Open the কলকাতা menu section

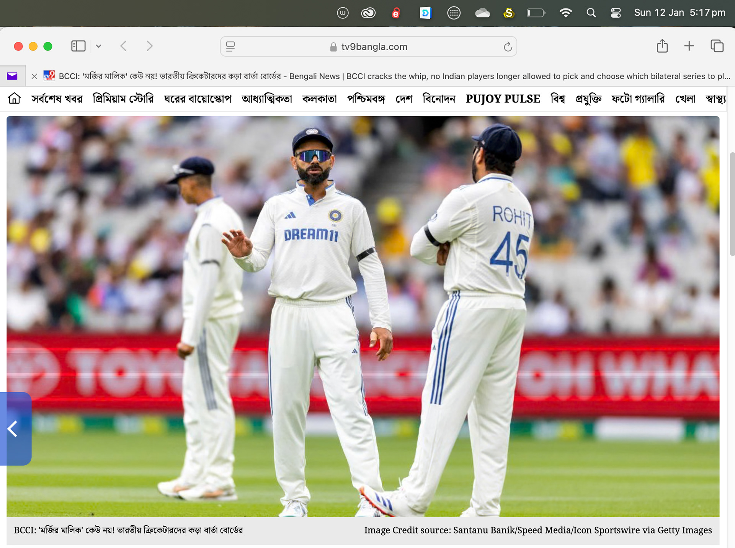point(319,99)
